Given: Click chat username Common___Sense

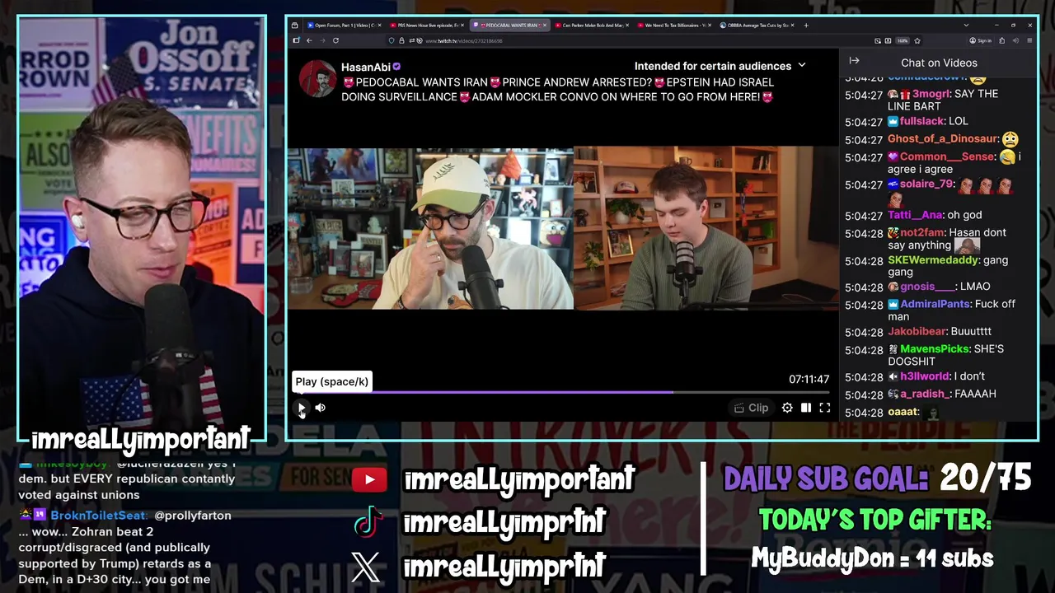Looking at the screenshot, I should pos(947,156).
